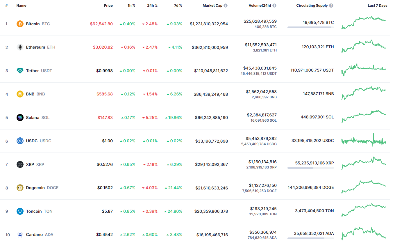This screenshot has width=395, height=243.
Task: Click Bitcoin volume $25,628,497,559
Action: [x=260, y=21]
